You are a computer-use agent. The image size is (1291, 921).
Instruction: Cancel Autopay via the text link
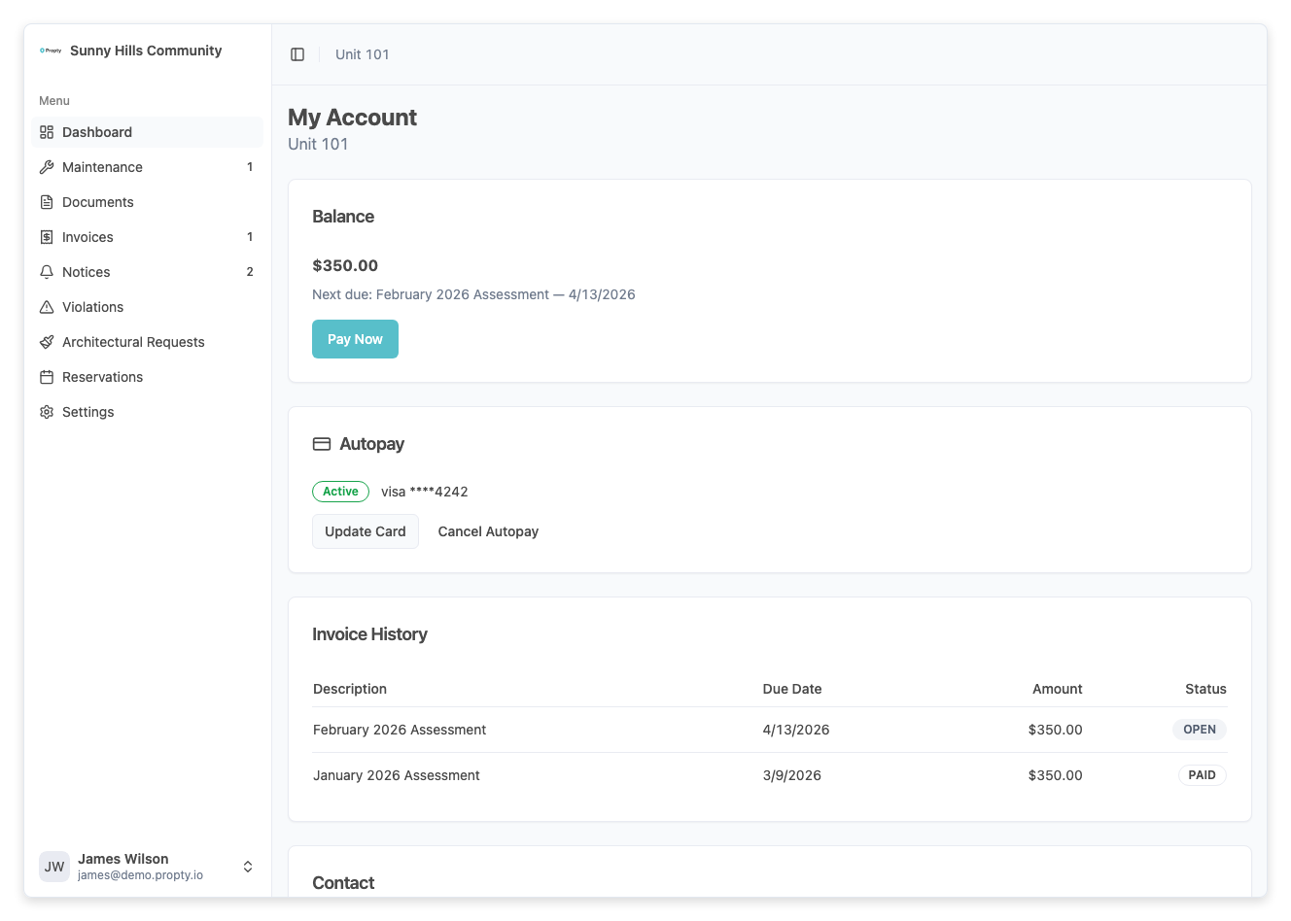coord(488,531)
